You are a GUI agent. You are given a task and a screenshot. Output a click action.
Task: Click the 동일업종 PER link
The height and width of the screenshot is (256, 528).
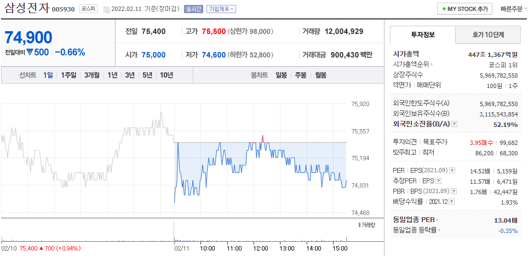(414, 220)
